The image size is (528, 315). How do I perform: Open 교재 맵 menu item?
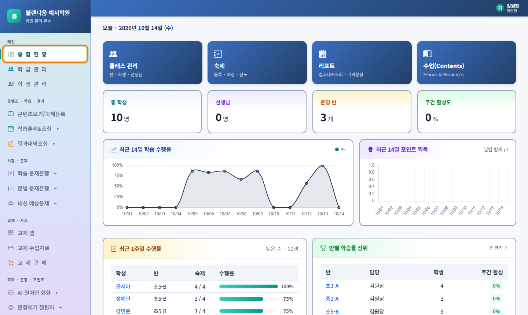pyautogui.click(x=45, y=233)
